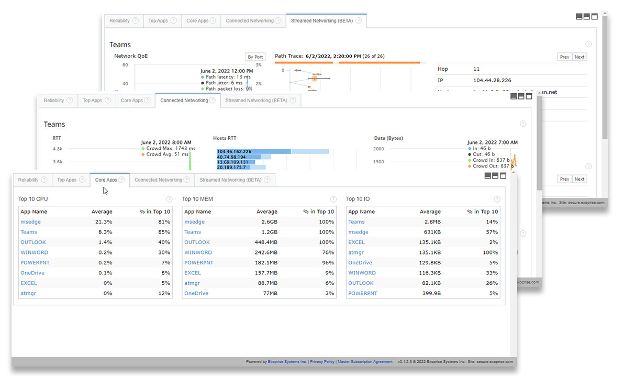Click IP value 104.44.28.226
This screenshot has height=378, width=624.
pos(492,81)
